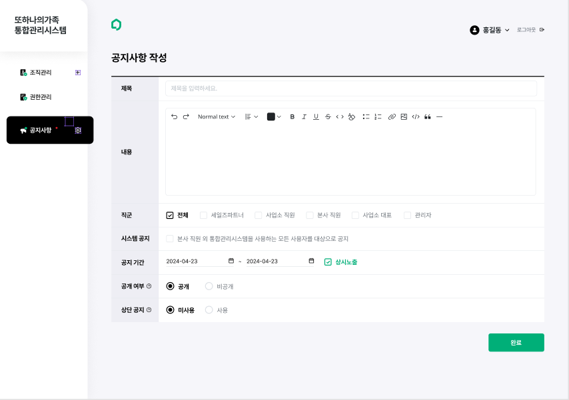Toggle bold formatting

tap(292, 116)
